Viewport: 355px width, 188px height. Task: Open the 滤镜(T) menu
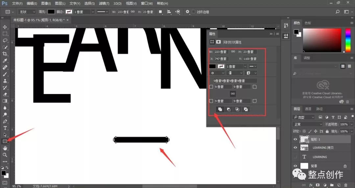[x=104, y=3]
